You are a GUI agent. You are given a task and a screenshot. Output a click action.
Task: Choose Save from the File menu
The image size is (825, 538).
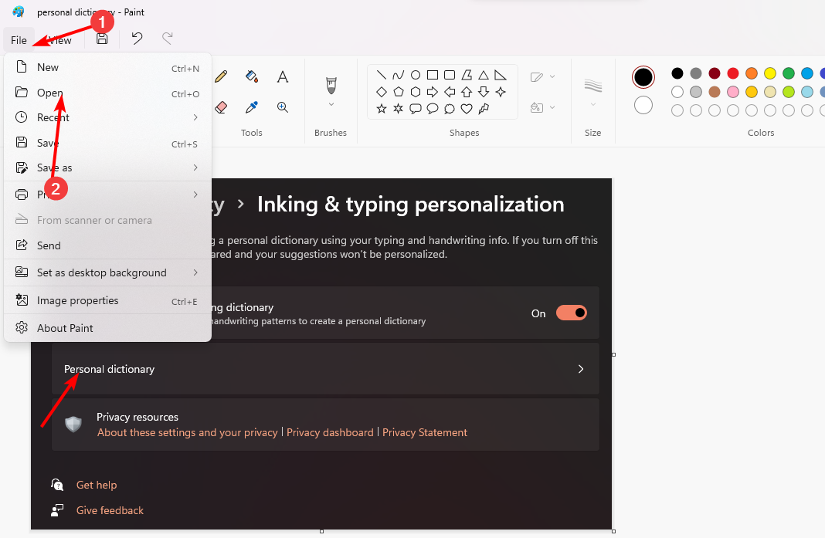click(108, 143)
